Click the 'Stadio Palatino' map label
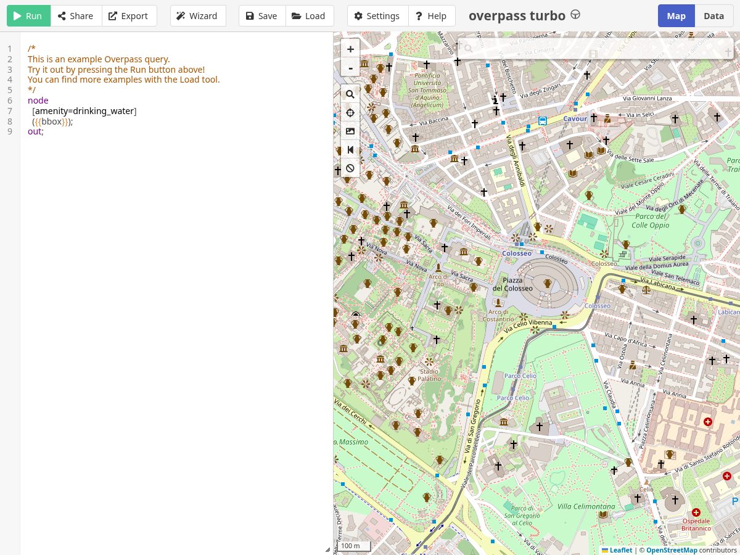 [x=429, y=376]
